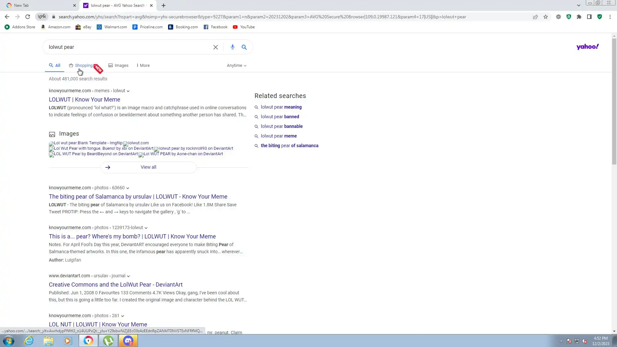Toggle the browser side panel icon

tap(589, 17)
